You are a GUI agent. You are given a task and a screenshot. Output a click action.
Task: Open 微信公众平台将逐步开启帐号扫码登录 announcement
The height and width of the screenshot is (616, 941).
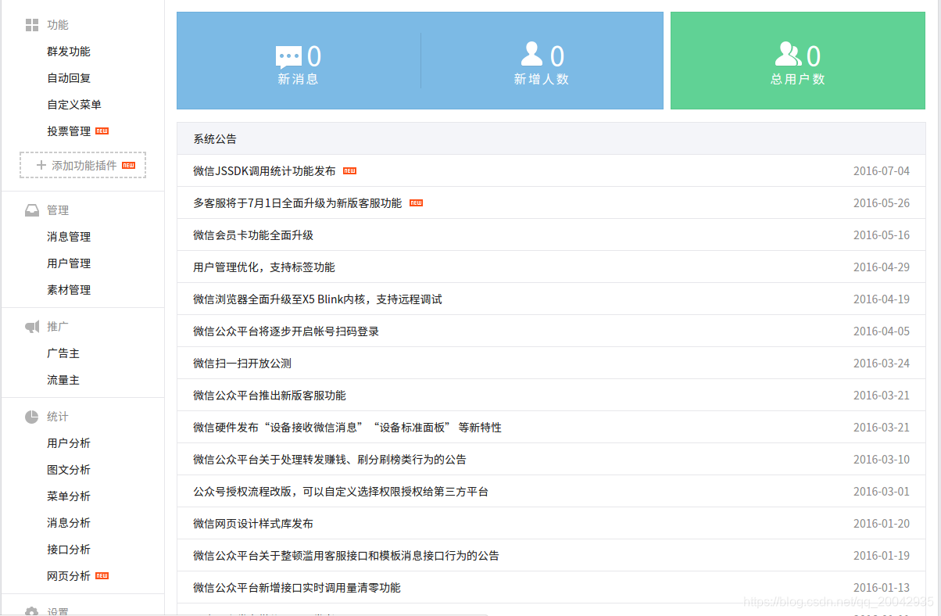point(286,331)
